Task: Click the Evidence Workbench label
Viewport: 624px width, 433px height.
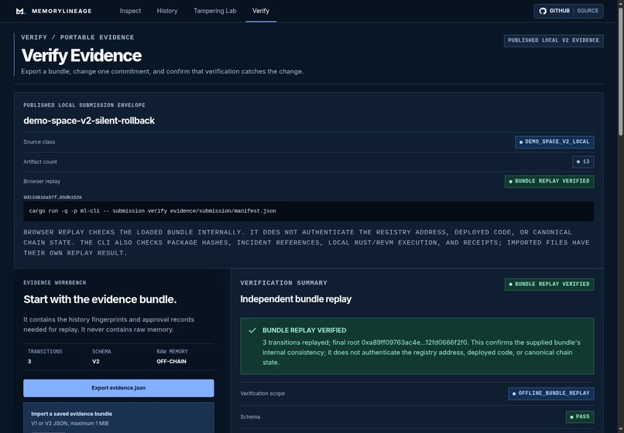Action: point(54,283)
